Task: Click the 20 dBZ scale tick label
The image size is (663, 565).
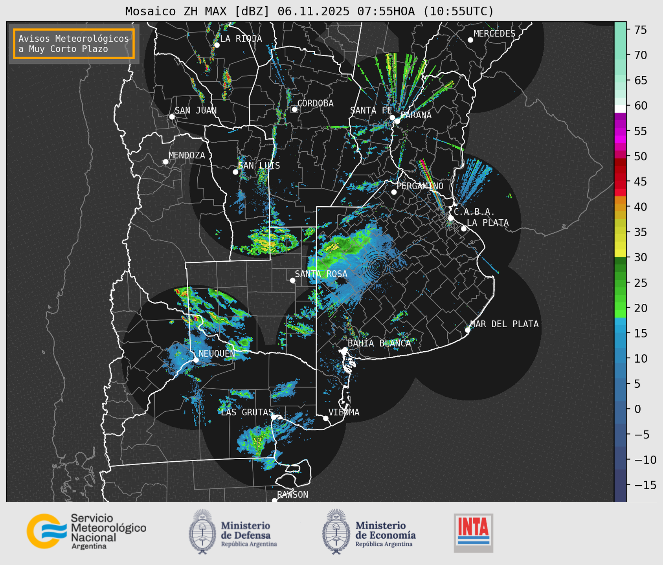Action: coord(640,308)
